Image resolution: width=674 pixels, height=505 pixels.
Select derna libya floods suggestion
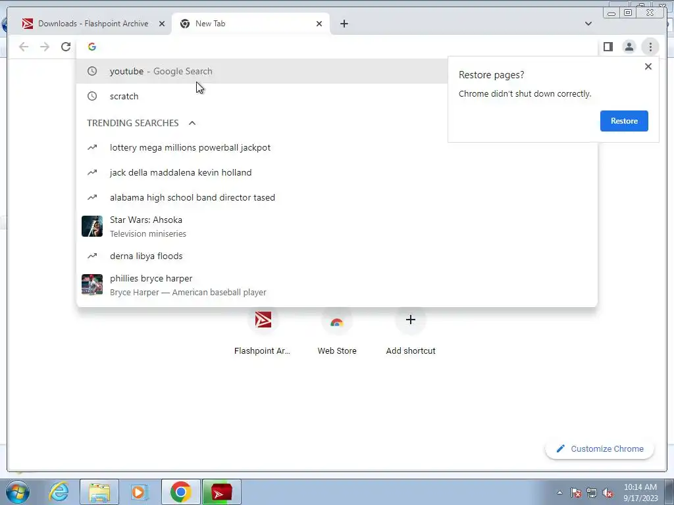[336, 256]
